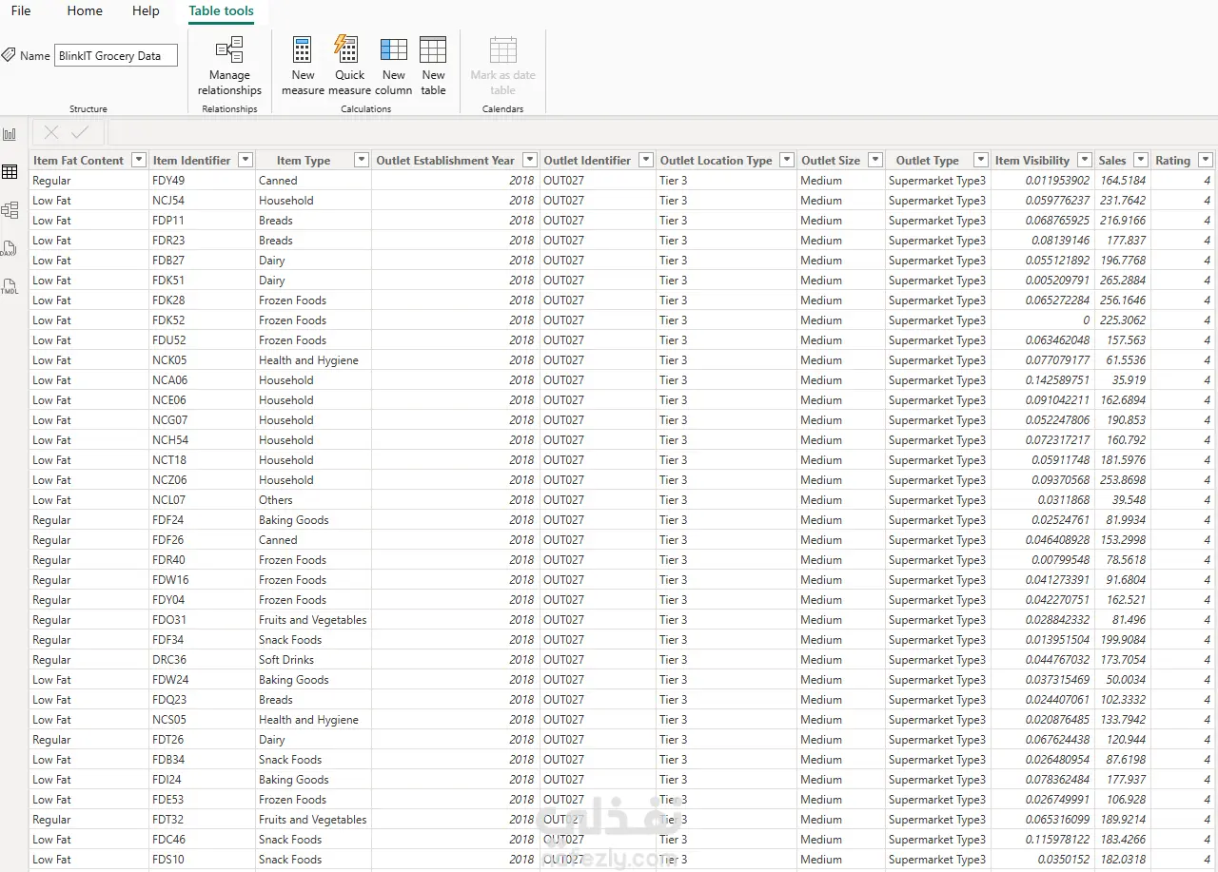Open the Help tab
Viewport: 1218px width, 872px height.
pyautogui.click(x=146, y=10)
